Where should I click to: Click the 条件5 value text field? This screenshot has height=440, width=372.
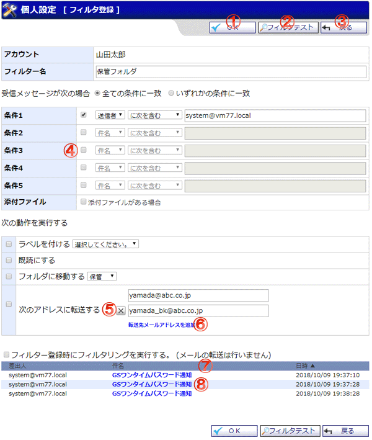(x=275, y=186)
